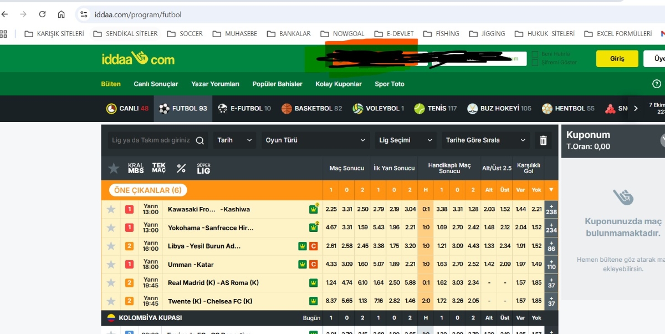
Task: Toggle the Beni Hatırla checkbox
Action: pos(535,54)
